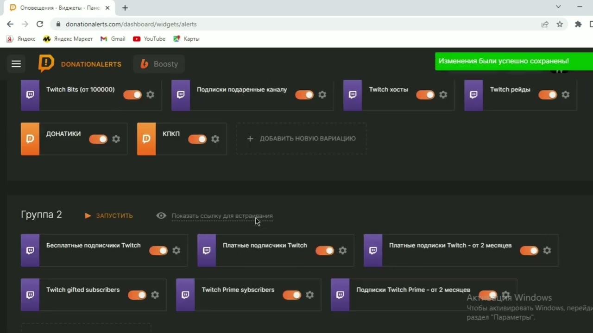Open settings gear for Подписки подаренные каналу
Screen dimensions: 593x333
coord(322,95)
